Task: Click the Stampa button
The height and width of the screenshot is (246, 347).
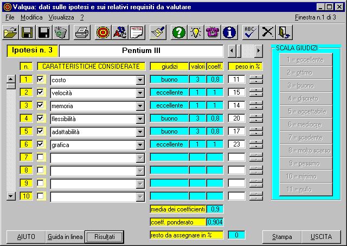Action: pos(282,237)
